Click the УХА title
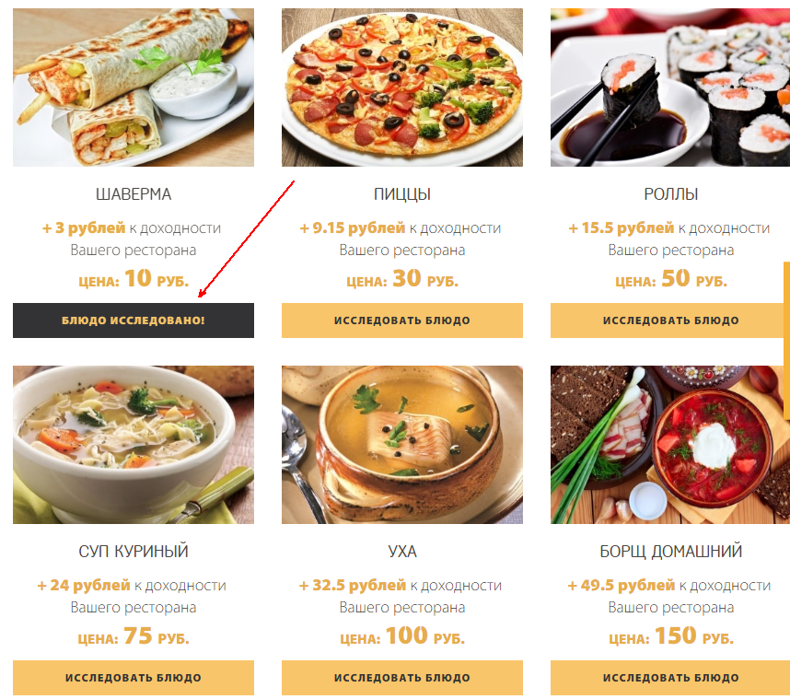Viewport: 790px width, 699px height. [402, 552]
